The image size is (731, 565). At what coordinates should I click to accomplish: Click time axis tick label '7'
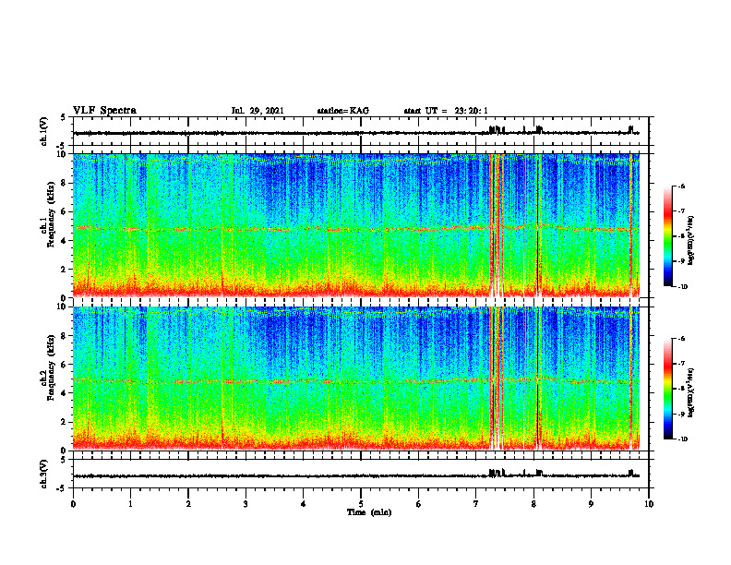tap(476, 504)
